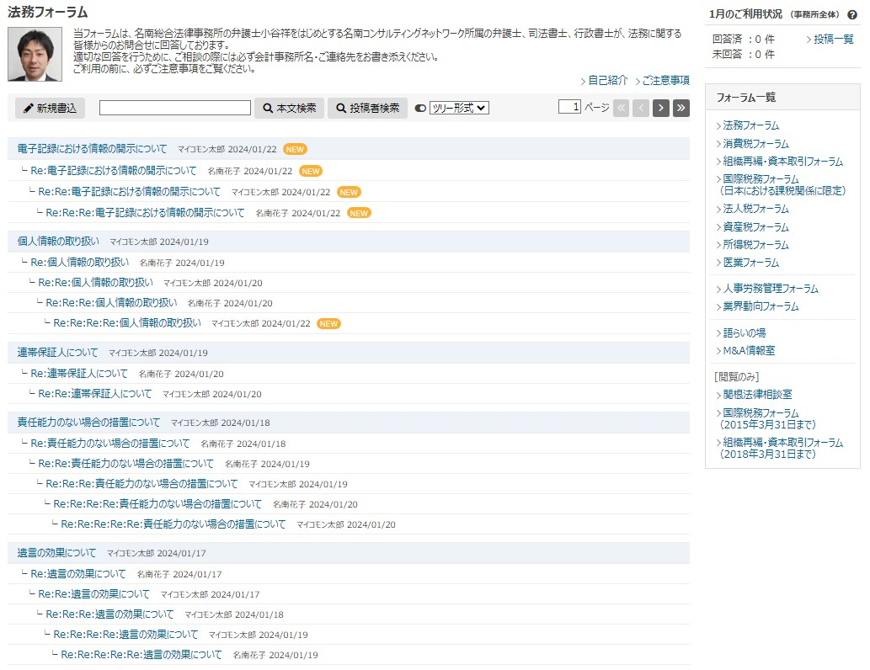Click the page number input box

pyautogui.click(x=570, y=107)
